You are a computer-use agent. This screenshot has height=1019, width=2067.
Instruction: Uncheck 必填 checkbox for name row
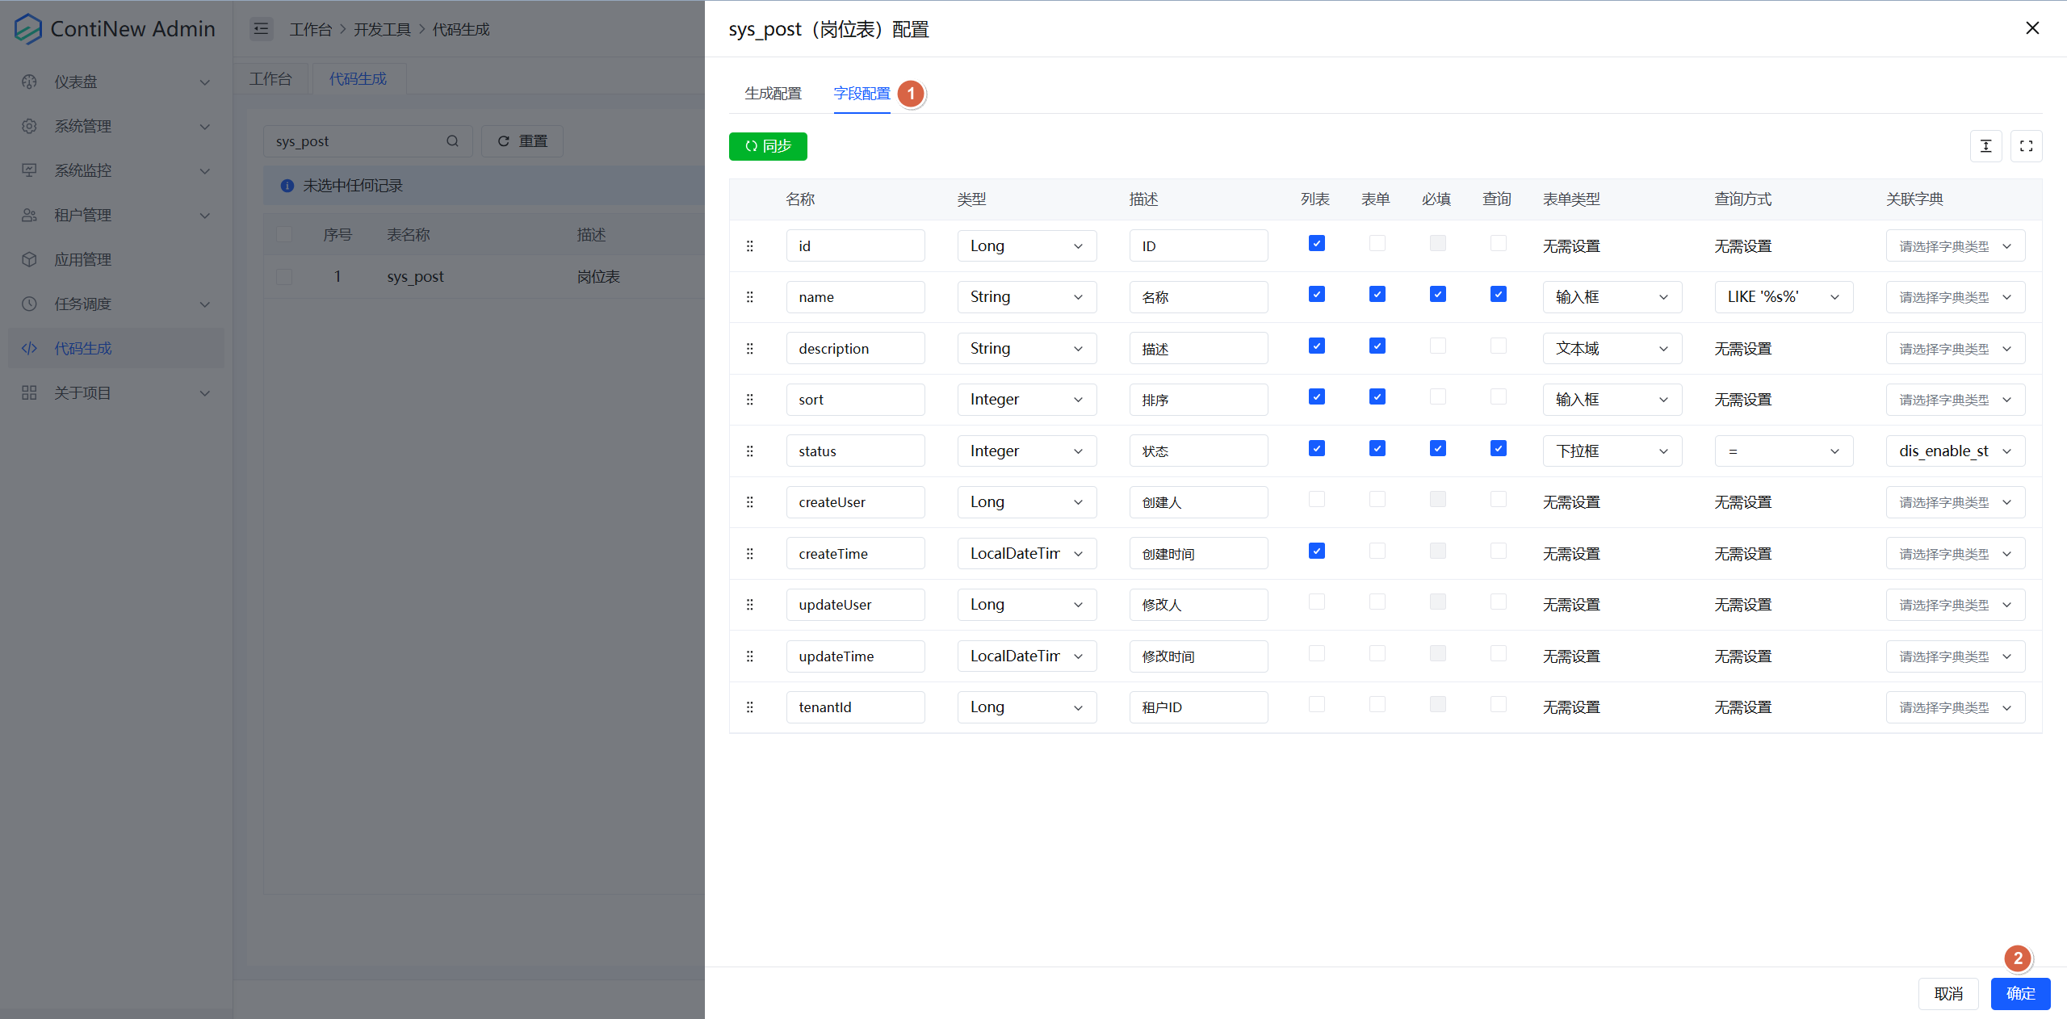coord(1438,294)
